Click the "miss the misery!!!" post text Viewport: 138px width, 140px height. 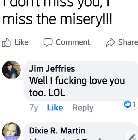[x=57, y=19]
